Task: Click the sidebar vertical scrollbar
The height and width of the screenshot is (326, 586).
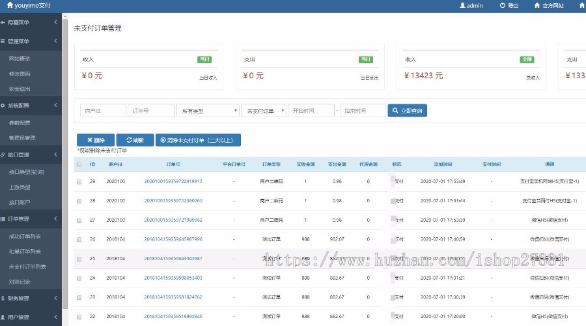Action: tap(65, 163)
